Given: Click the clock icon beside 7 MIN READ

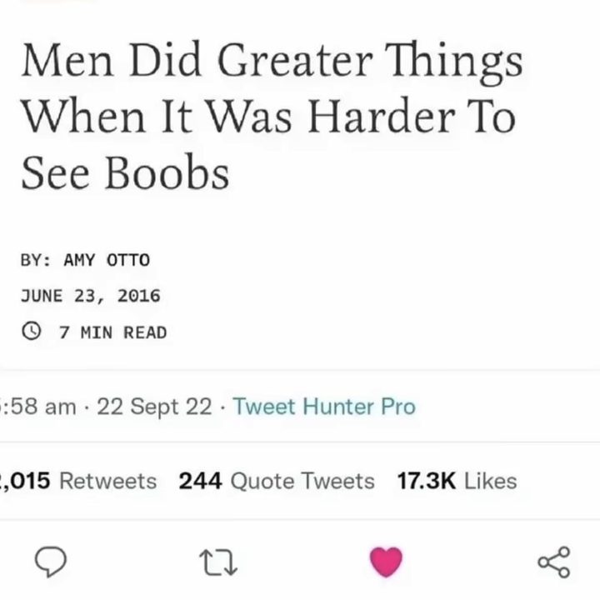Looking at the screenshot, I should [x=31, y=331].
